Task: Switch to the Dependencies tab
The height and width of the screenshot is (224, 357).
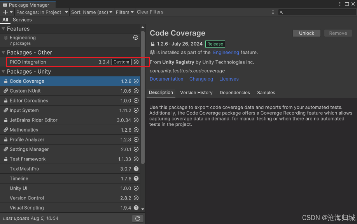Action: (x=235, y=93)
